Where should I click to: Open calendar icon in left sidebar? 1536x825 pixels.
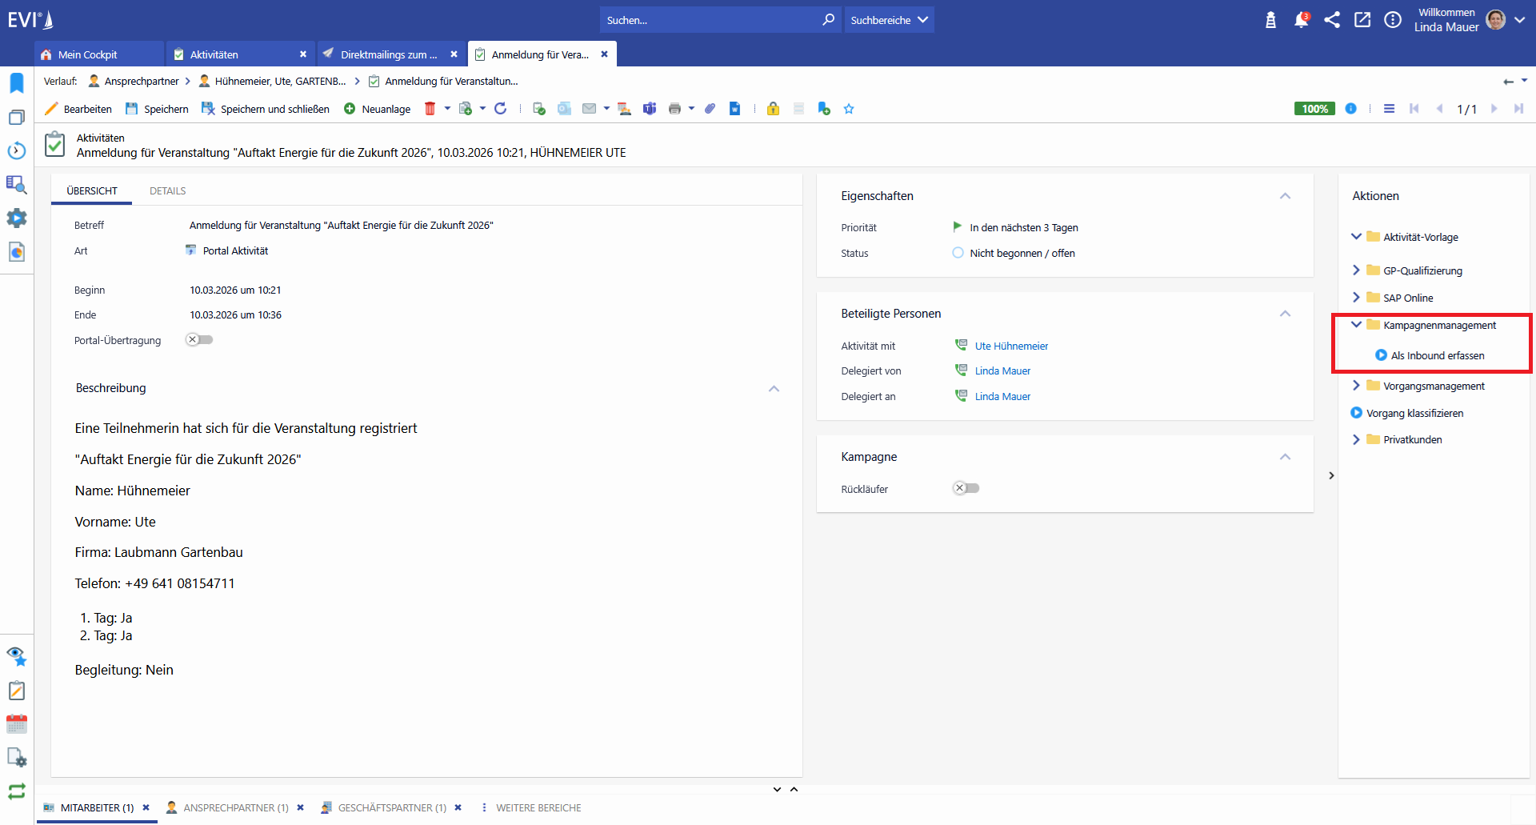coord(17,724)
